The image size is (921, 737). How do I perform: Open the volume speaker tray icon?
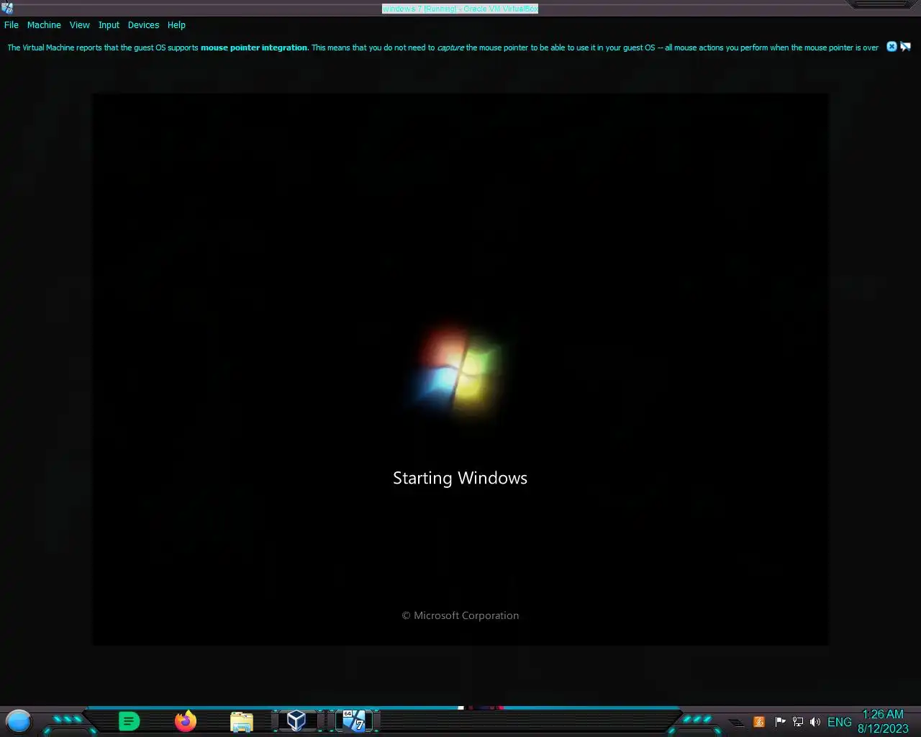[x=815, y=722]
